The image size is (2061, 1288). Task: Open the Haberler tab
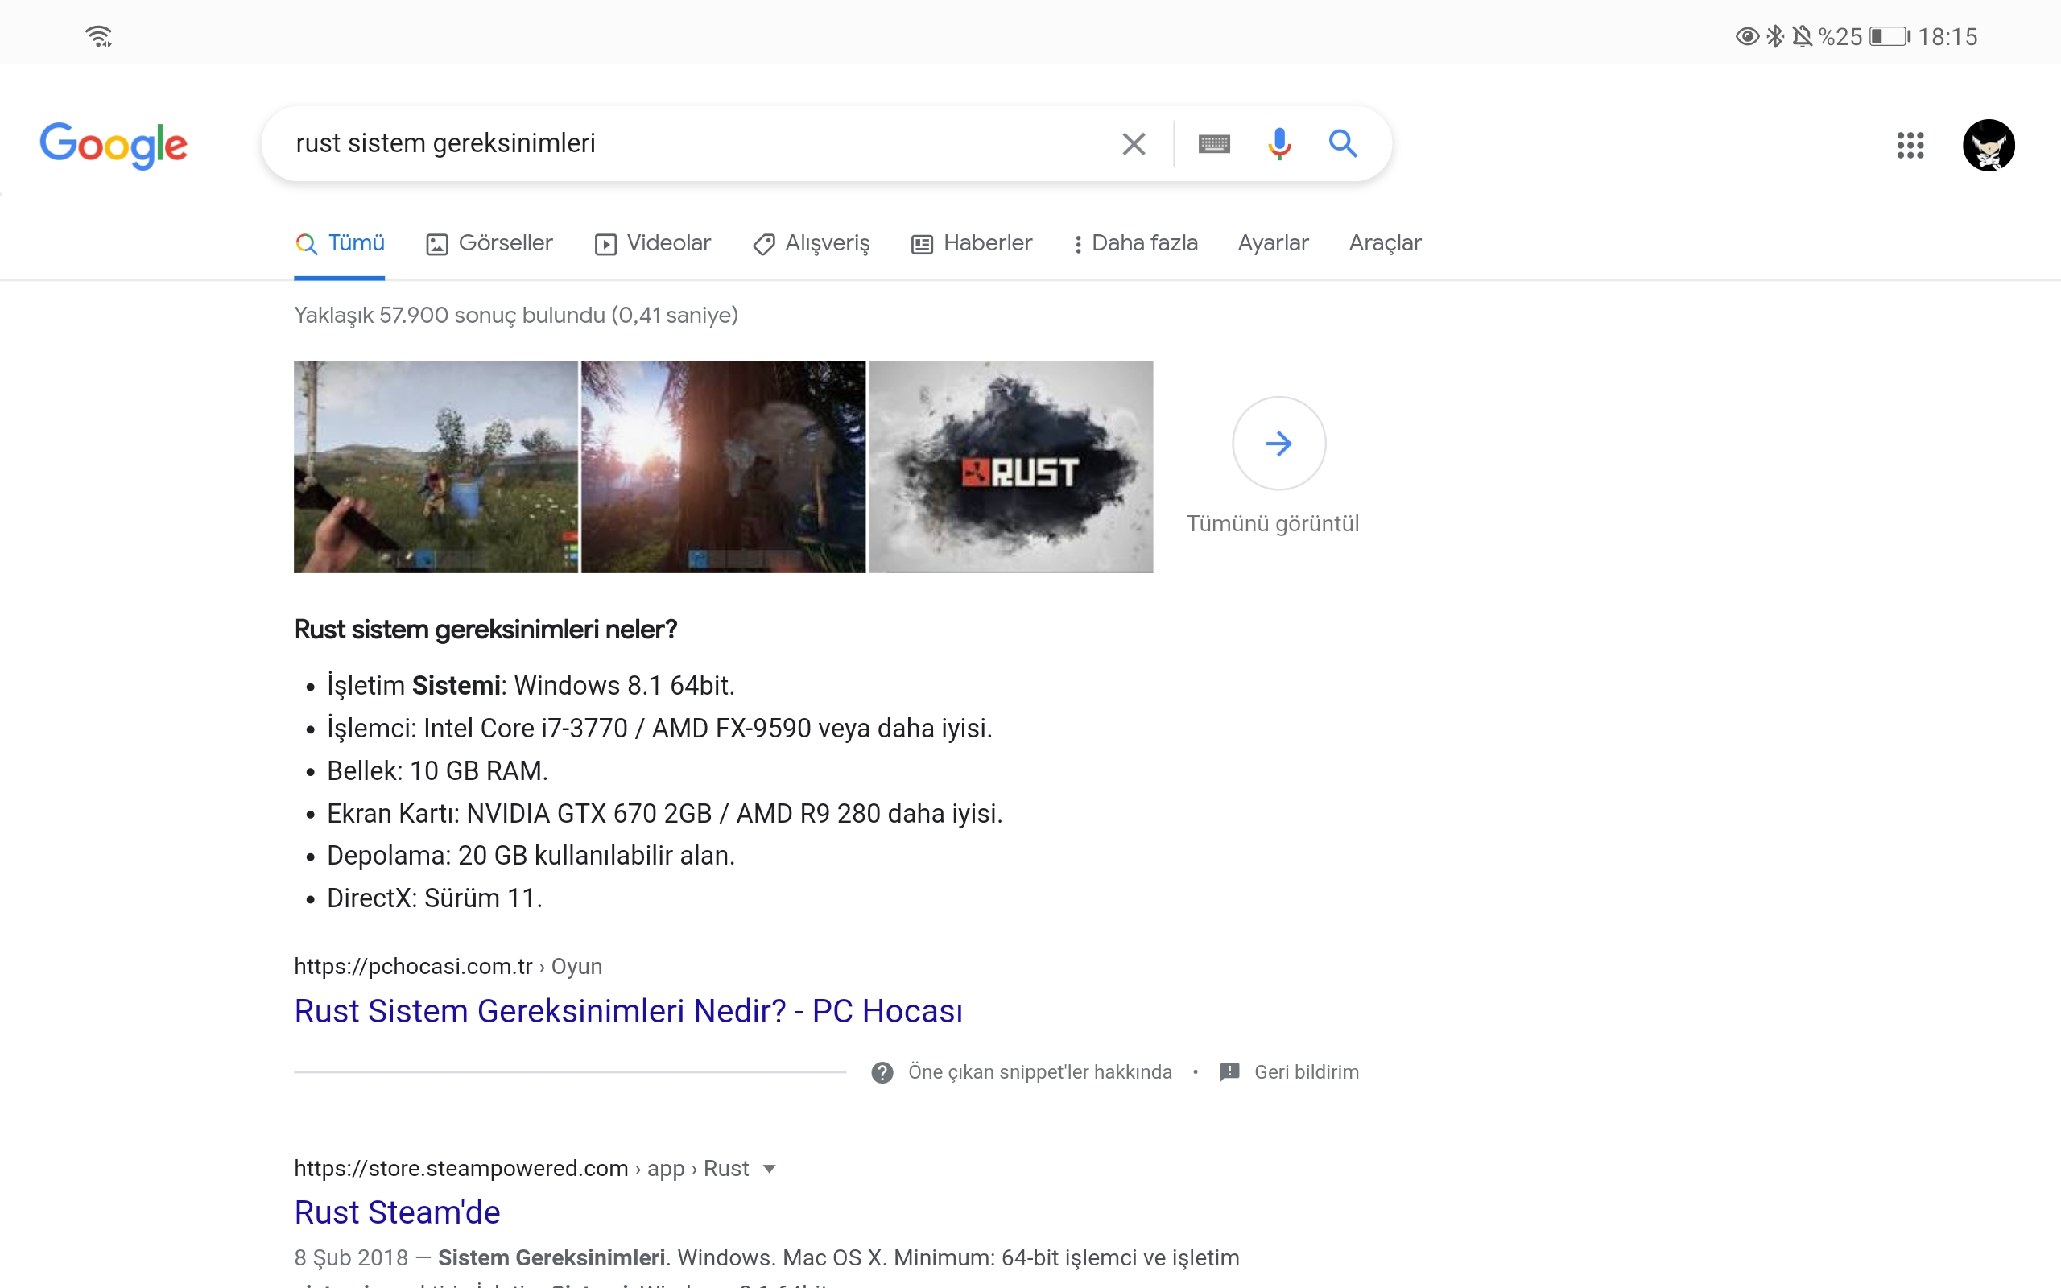click(972, 244)
